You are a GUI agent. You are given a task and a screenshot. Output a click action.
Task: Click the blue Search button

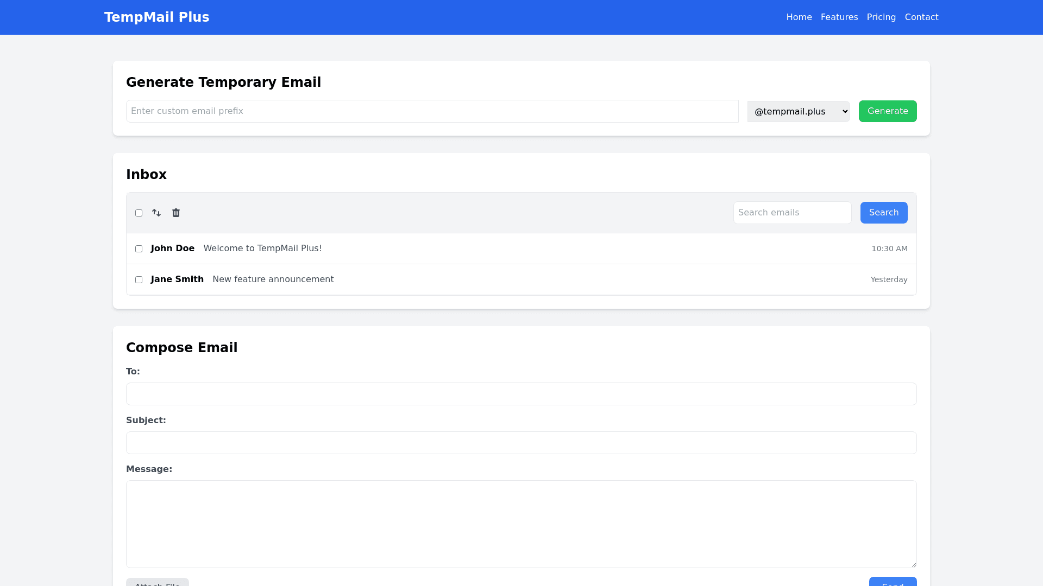click(883, 213)
